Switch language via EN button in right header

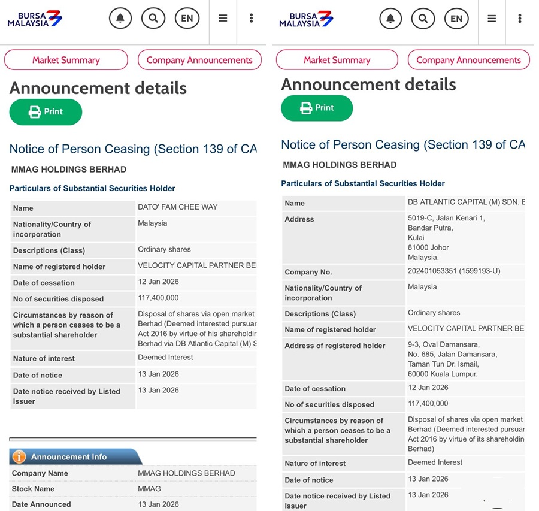point(456,19)
